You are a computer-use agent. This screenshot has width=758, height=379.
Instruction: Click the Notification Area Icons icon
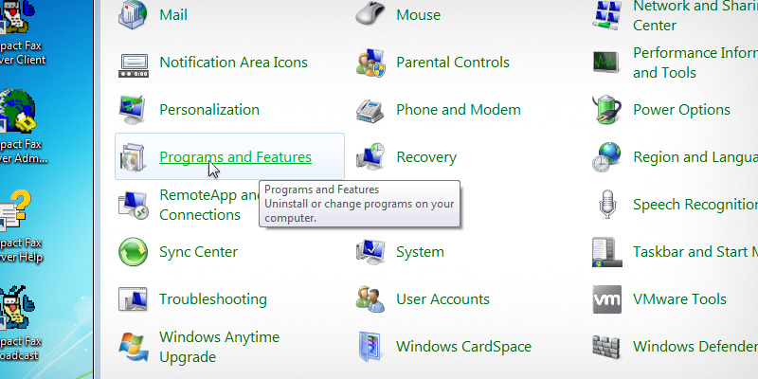click(133, 63)
